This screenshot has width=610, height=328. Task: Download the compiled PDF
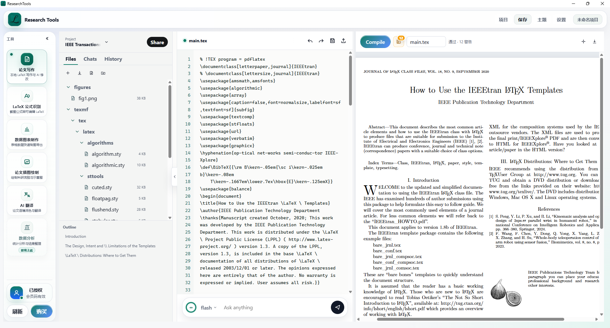pos(594,42)
